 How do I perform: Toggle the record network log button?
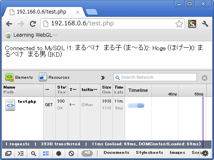pos(59,153)
